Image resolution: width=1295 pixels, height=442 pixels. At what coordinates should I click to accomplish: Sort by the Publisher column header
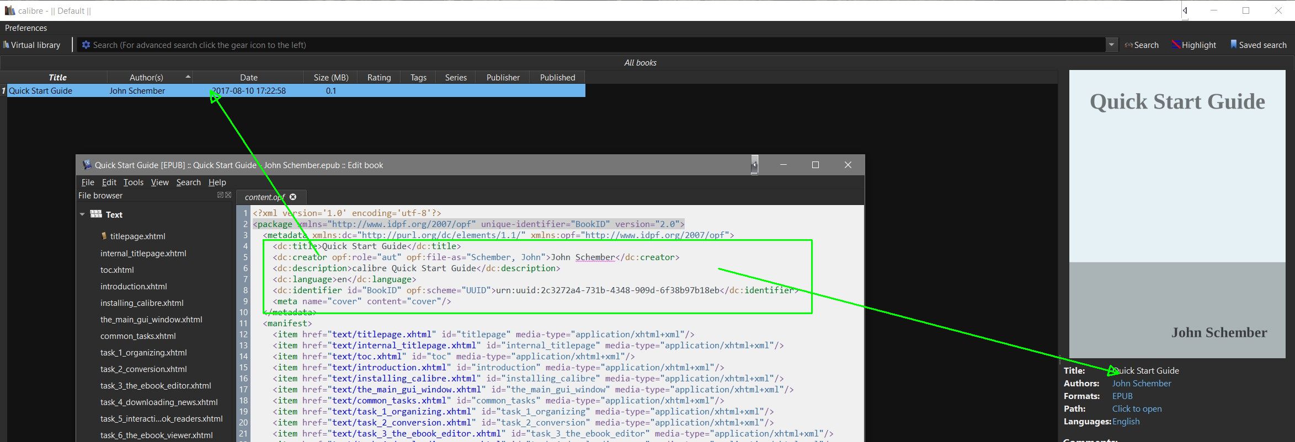[503, 77]
